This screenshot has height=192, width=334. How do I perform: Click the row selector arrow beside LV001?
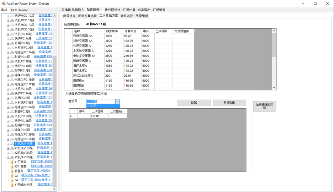73,116
